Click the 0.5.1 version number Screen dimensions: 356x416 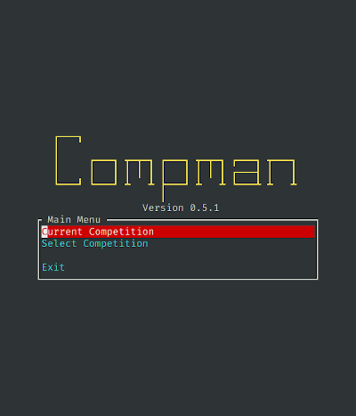tap(205, 208)
